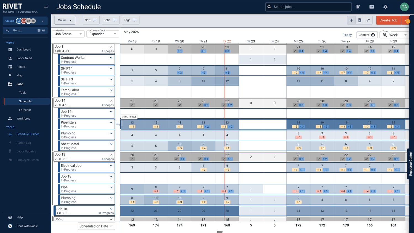Image resolution: width=414 pixels, height=233 pixels.
Task: Open the Jobs filter button
Action: tap(111, 20)
